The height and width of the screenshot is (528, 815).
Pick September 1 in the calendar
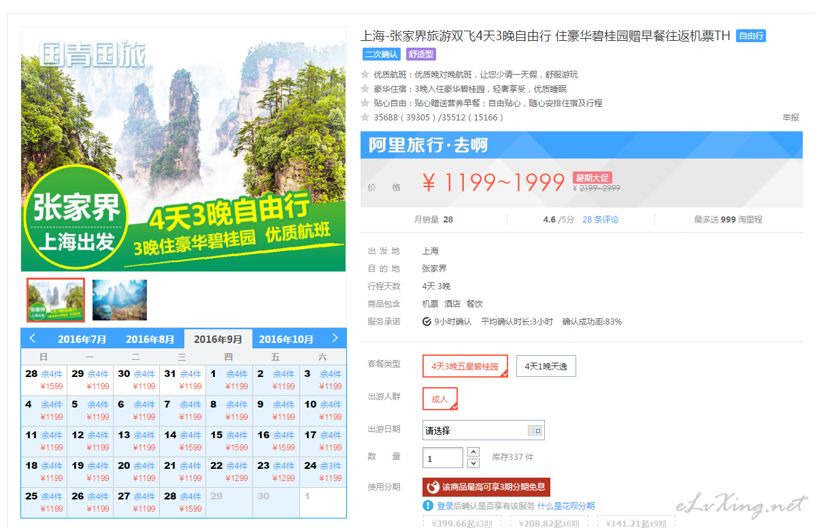coord(229,380)
